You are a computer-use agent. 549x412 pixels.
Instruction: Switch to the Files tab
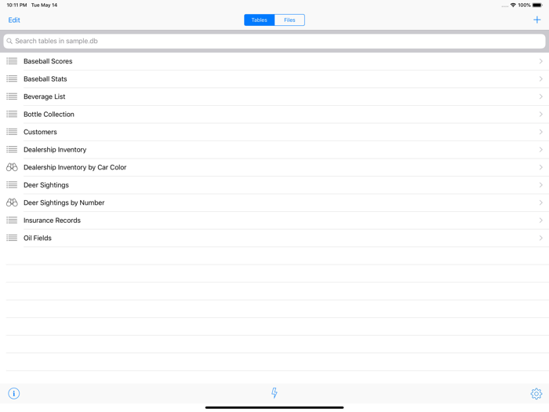(289, 20)
